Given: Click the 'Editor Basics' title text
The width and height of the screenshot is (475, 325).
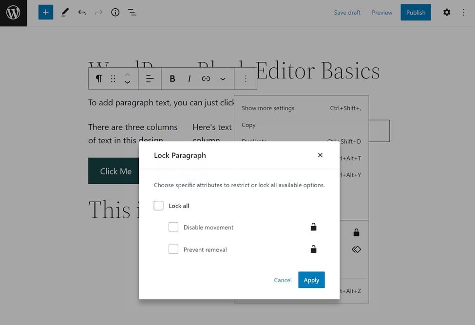Looking at the screenshot, I should tap(318, 71).
